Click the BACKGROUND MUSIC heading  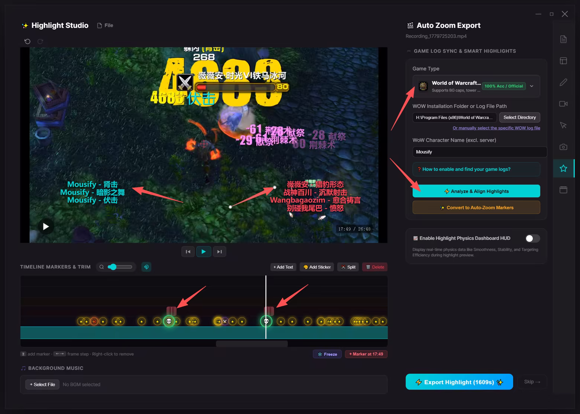(56, 368)
